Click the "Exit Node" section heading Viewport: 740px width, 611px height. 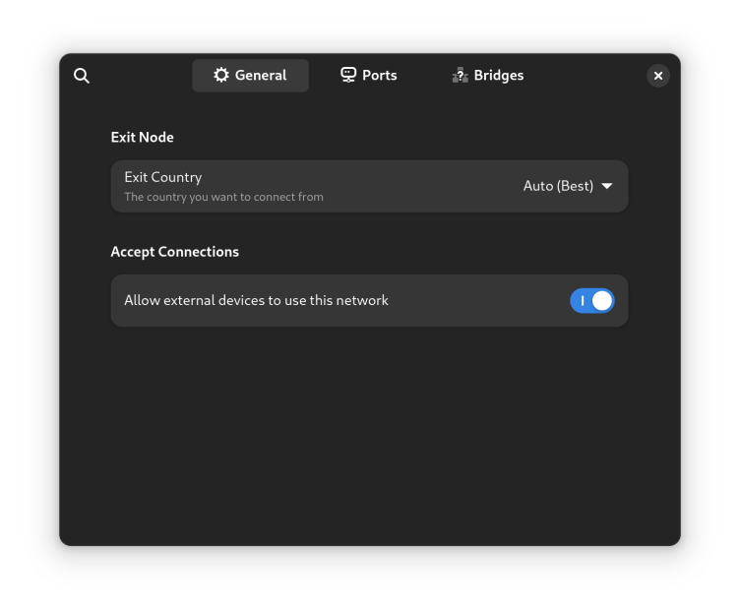pyautogui.click(x=142, y=138)
